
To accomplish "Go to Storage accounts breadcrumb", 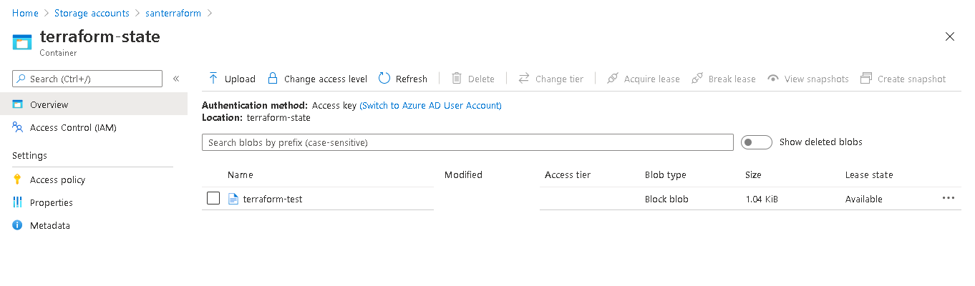I will [92, 13].
